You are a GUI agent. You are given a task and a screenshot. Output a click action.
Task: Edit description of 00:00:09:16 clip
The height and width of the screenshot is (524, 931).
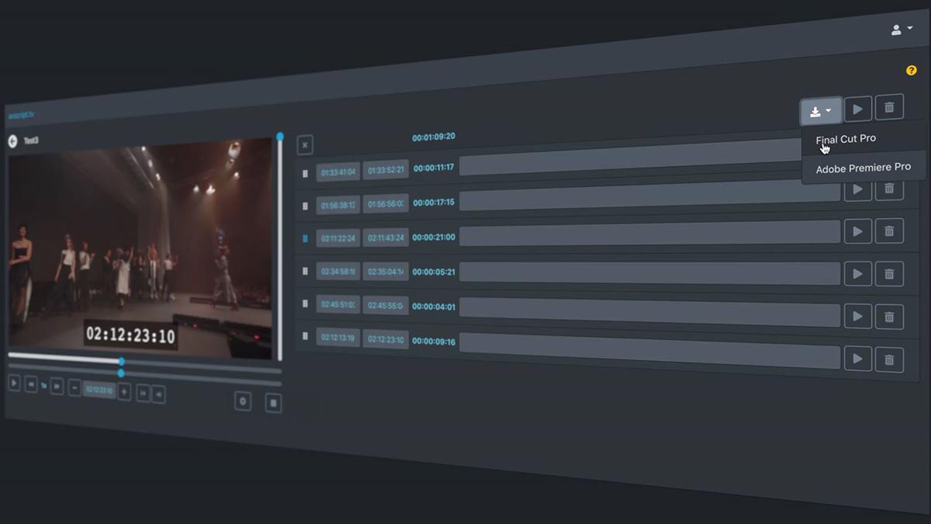click(x=650, y=351)
